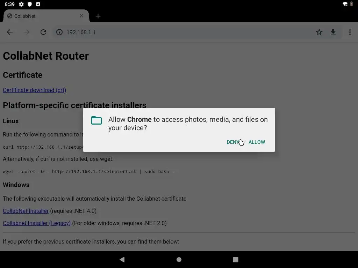Viewport: 358px width, 268px height.
Task: Tap ALLOW in the permission dialog
Action: coord(257,142)
